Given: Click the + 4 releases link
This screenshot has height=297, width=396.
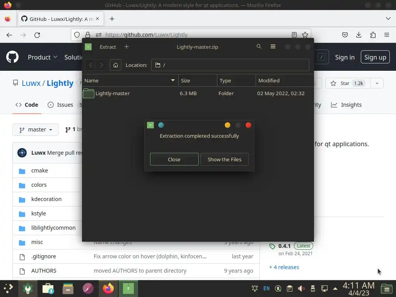Looking at the screenshot, I should 284,267.
